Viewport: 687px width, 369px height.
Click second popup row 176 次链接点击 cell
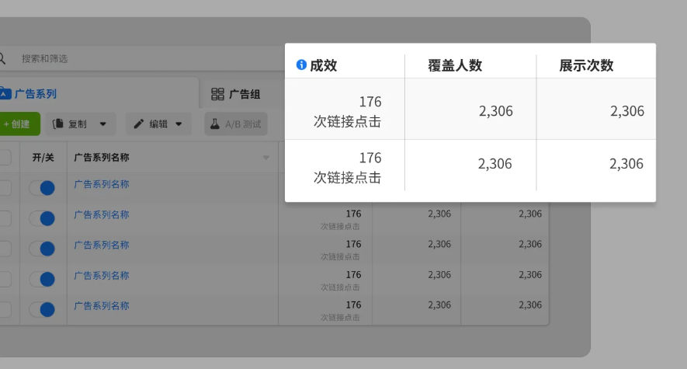[348, 167]
